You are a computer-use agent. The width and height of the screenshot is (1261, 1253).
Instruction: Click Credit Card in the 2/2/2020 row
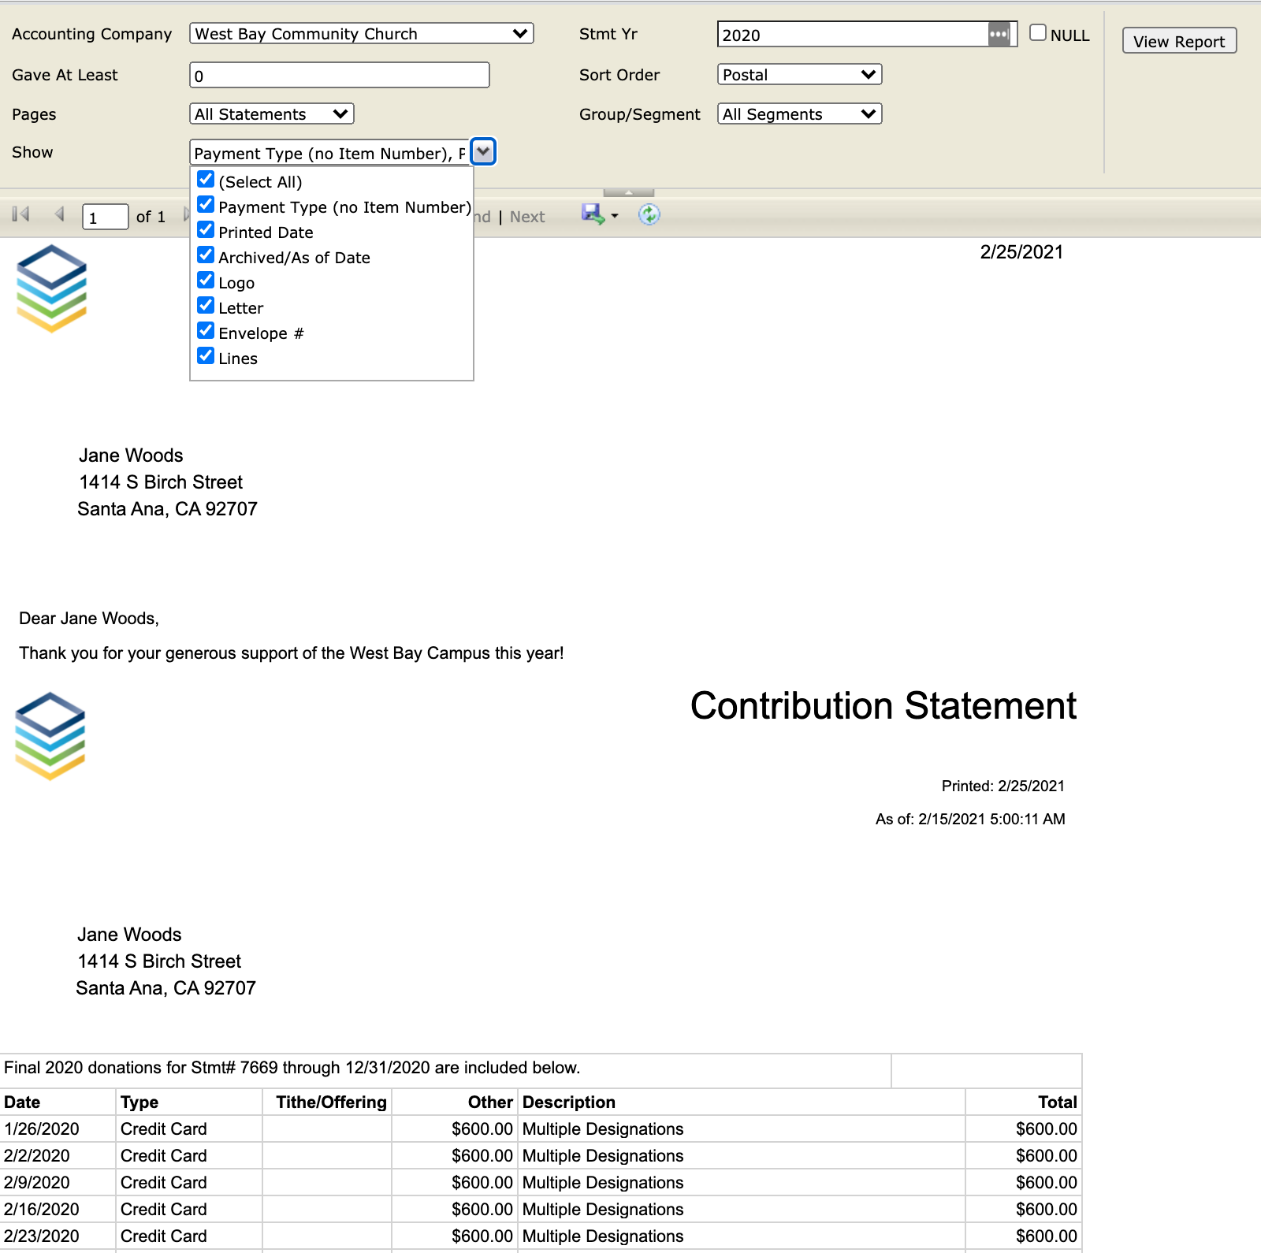[x=164, y=1155]
